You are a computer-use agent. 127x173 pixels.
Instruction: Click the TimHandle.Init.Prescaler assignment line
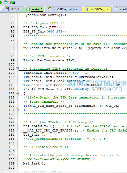pyautogui.click(x=68, y=77)
